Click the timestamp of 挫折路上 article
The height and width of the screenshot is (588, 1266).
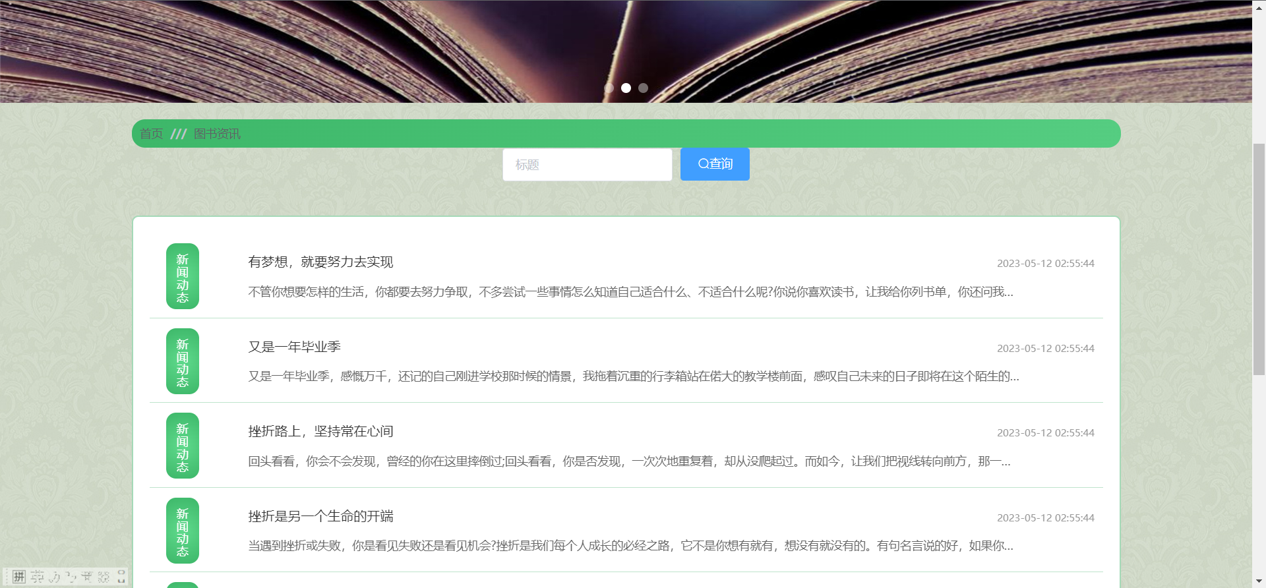pyautogui.click(x=1046, y=432)
